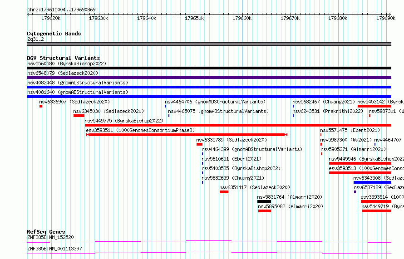Click nsv4464706 (gnomADStructuralVariants) label
The image size is (404, 259).
(x=215, y=102)
